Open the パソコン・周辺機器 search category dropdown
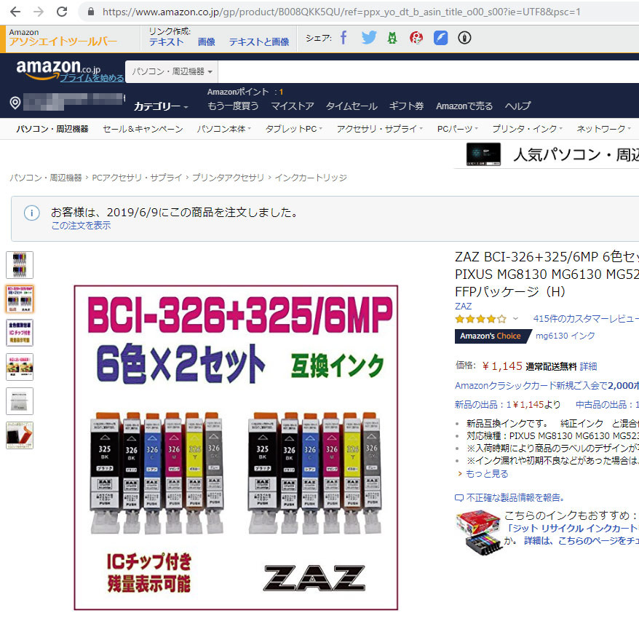The image size is (639, 624). 172,72
